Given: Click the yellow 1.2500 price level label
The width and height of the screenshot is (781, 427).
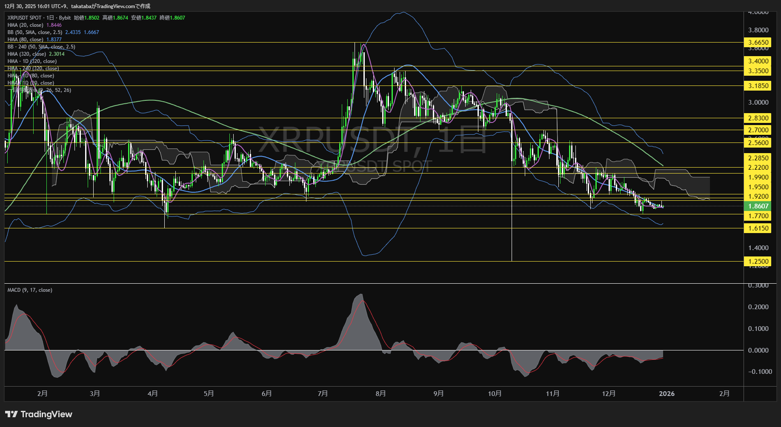Looking at the screenshot, I should pyautogui.click(x=758, y=261).
